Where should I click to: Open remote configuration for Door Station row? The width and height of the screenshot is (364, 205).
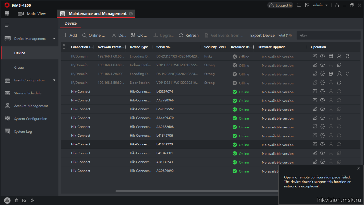(322, 83)
